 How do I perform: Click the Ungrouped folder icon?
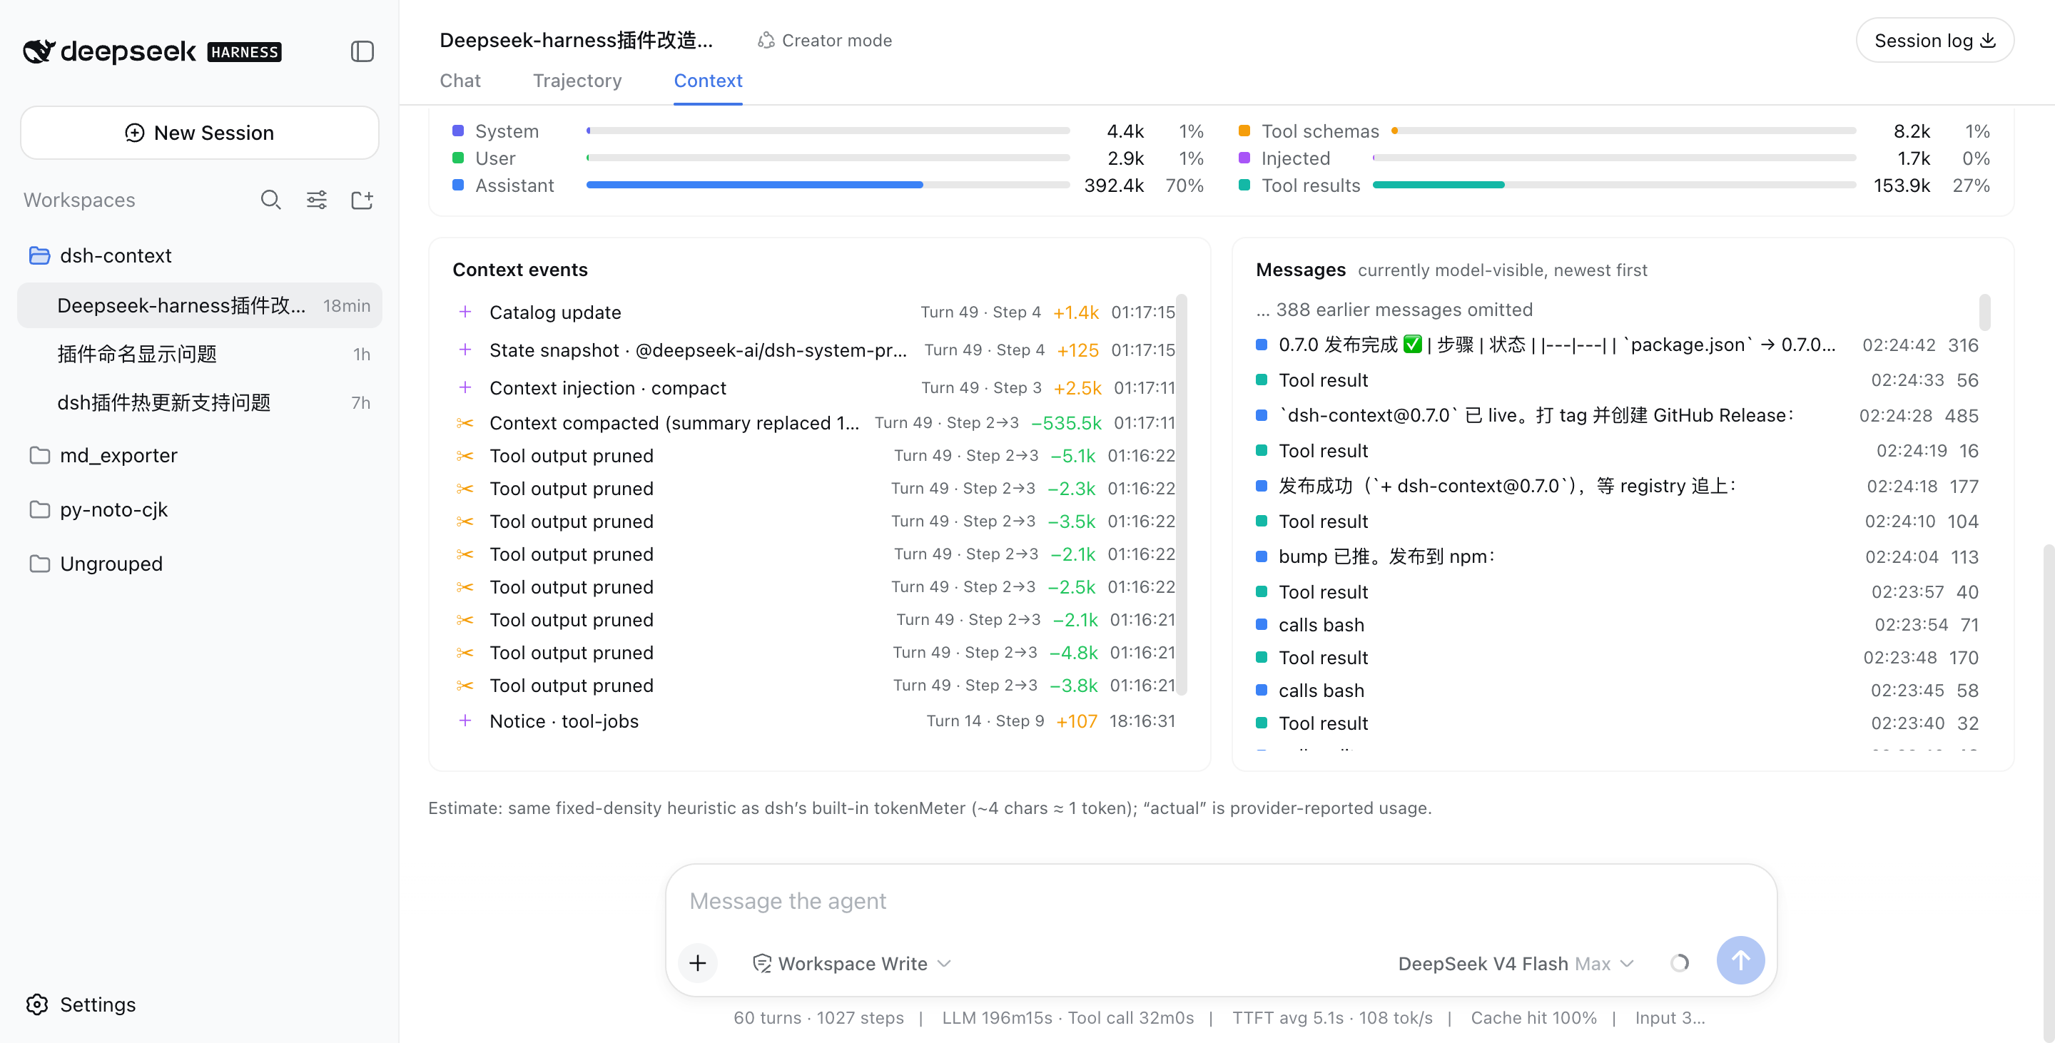click(39, 564)
